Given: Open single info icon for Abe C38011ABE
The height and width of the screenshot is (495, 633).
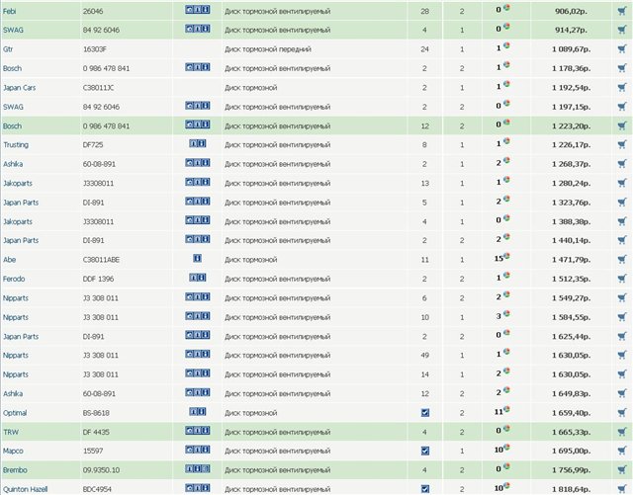Looking at the screenshot, I should 198,258.
